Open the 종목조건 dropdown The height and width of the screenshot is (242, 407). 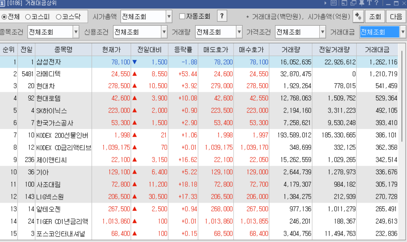76,32
